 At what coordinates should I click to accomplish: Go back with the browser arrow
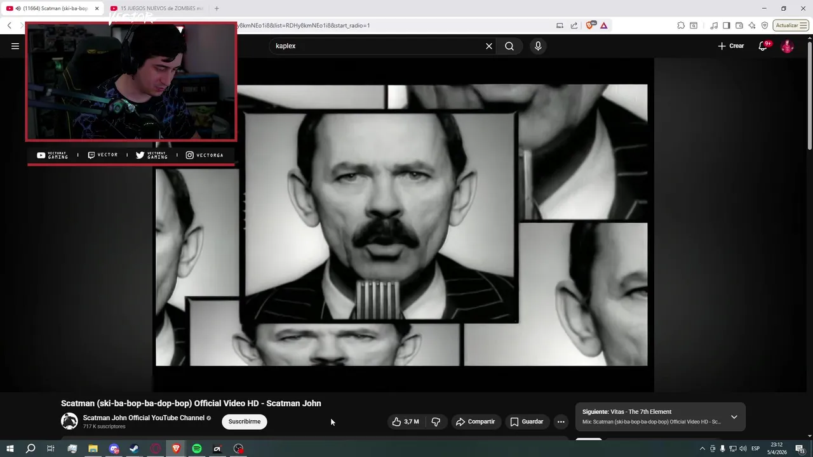(x=9, y=25)
